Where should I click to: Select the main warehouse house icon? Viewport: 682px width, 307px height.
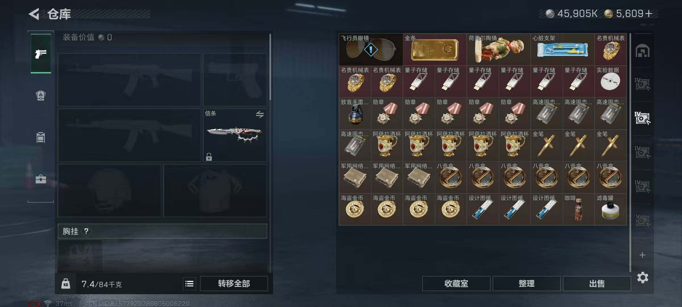click(x=642, y=51)
